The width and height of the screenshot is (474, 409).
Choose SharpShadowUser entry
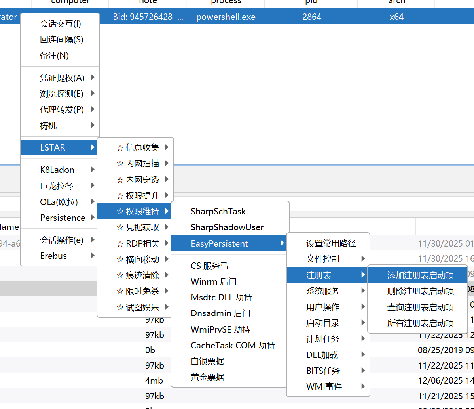tap(230, 227)
